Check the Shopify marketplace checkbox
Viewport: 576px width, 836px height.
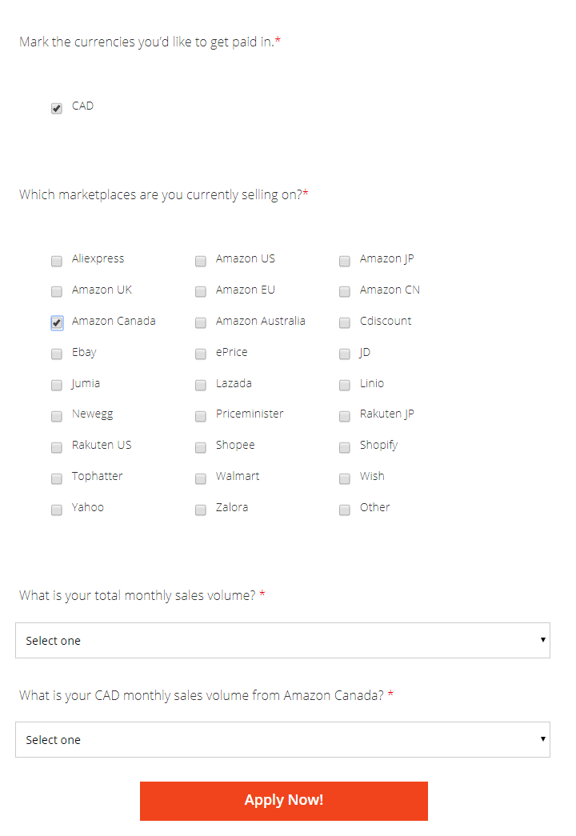click(344, 446)
